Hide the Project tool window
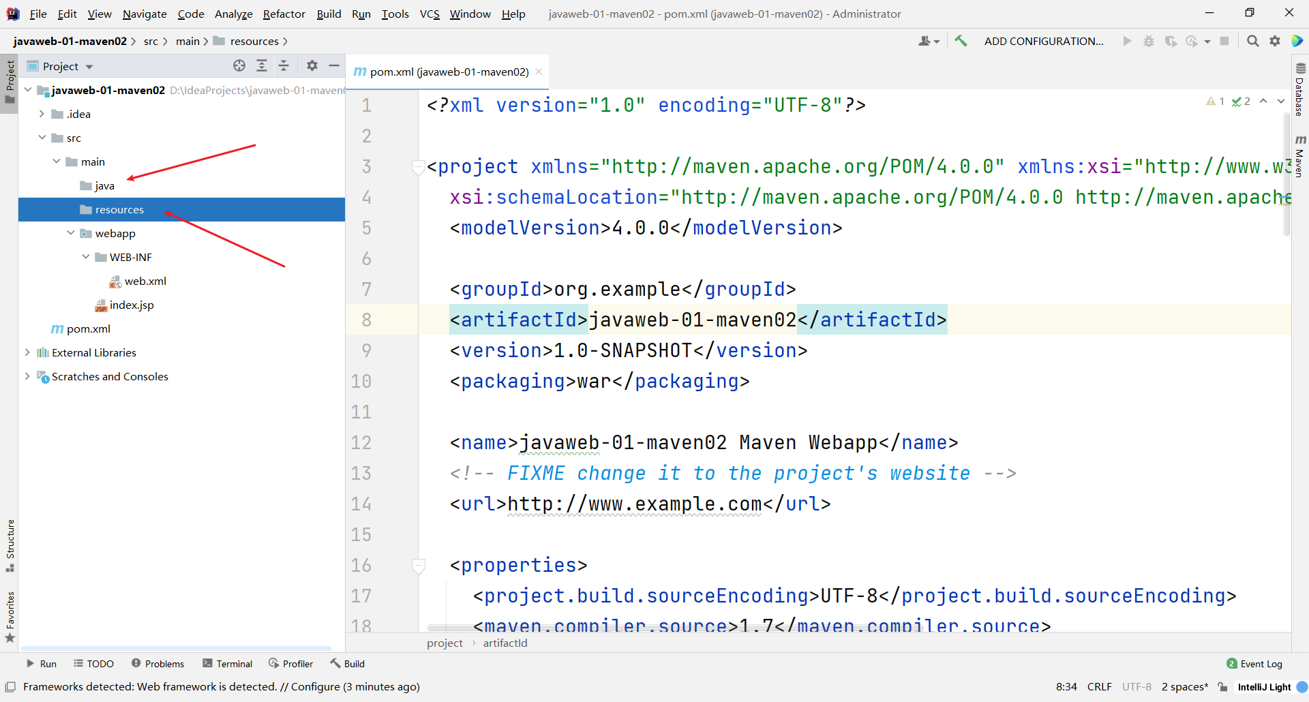Image resolution: width=1309 pixels, height=702 pixels. click(334, 65)
